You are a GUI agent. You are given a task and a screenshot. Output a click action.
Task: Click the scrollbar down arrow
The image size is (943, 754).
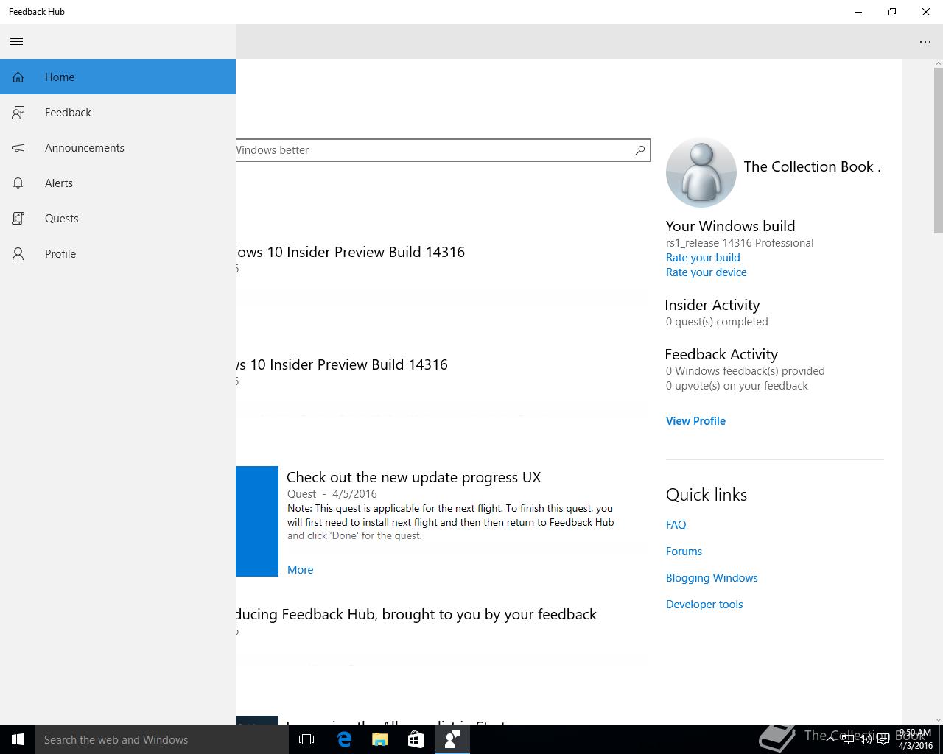coord(938,719)
